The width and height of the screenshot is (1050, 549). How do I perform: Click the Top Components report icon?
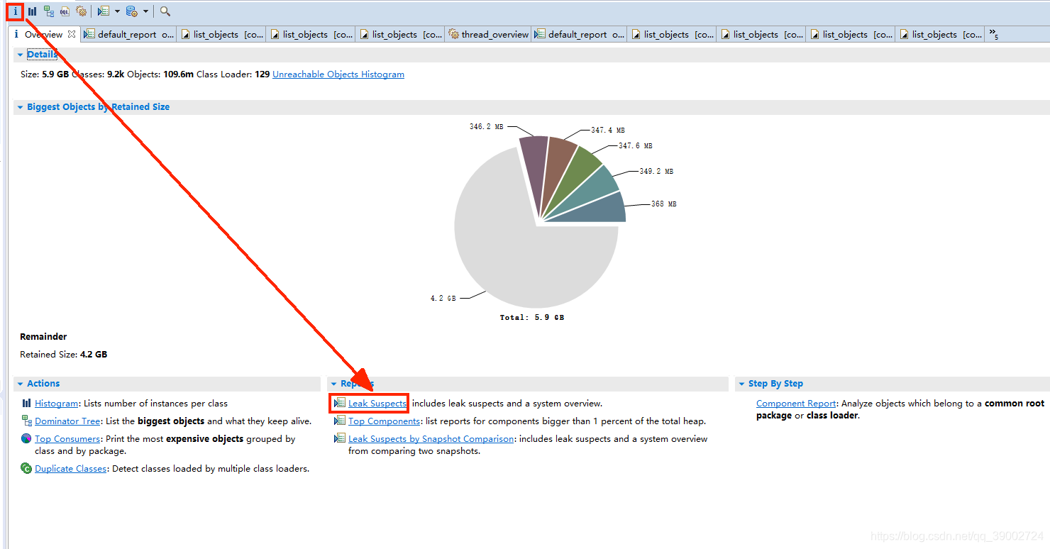point(340,421)
